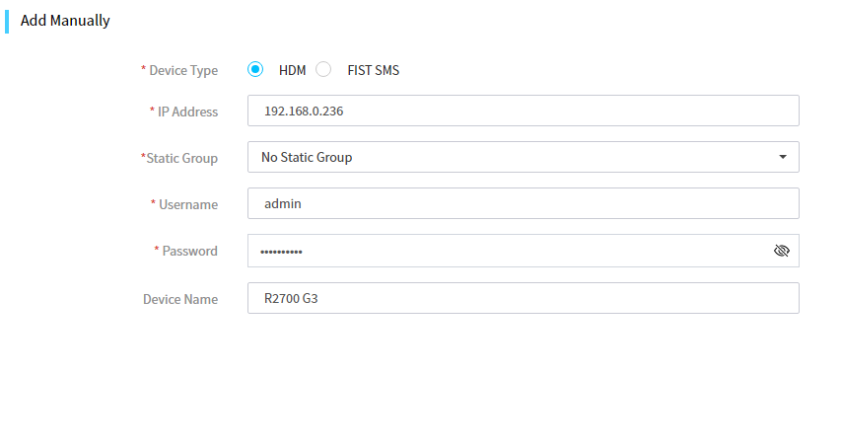Click the Static Group field label
The width and height of the screenshot is (841, 448).
[x=179, y=158]
